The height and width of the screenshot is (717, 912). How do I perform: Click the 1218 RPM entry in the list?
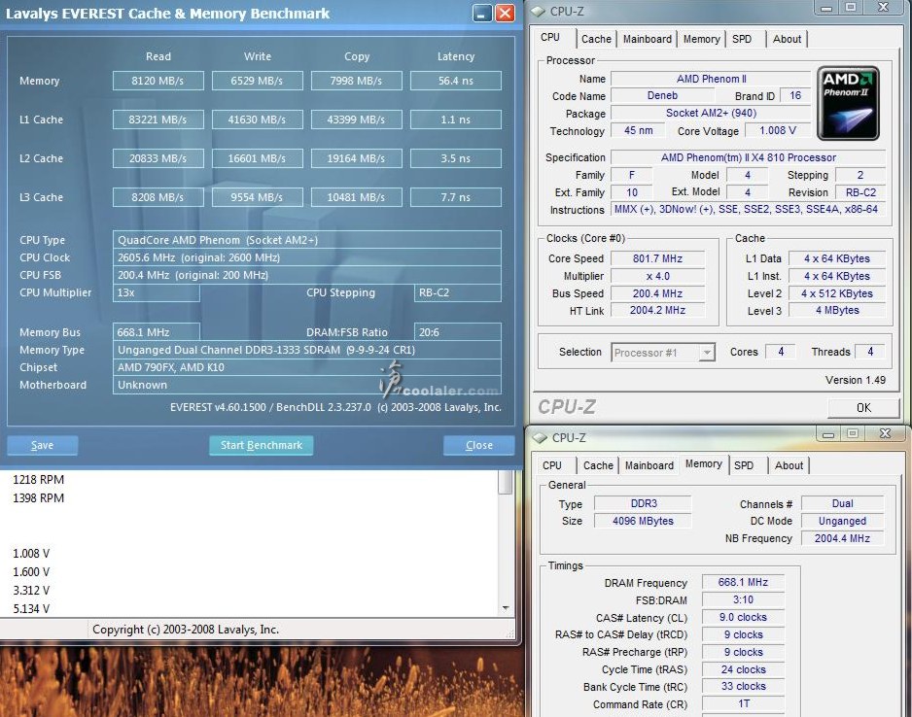coord(38,479)
